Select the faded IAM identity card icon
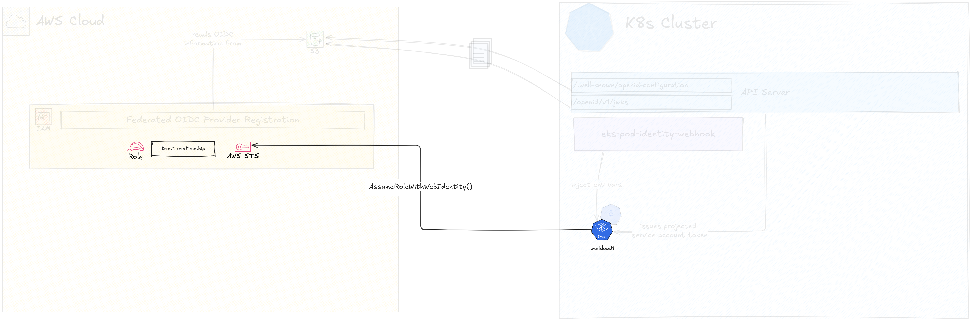Screen dimensions: 971x321 [x=43, y=117]
